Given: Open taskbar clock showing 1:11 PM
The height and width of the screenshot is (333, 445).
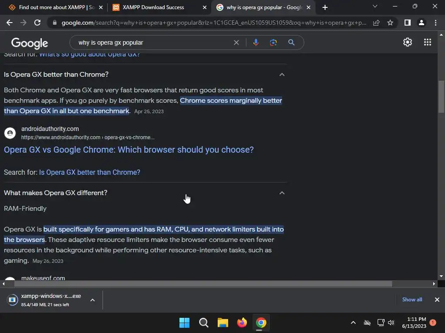Looking at the screenshot, I should pos(414,323).
